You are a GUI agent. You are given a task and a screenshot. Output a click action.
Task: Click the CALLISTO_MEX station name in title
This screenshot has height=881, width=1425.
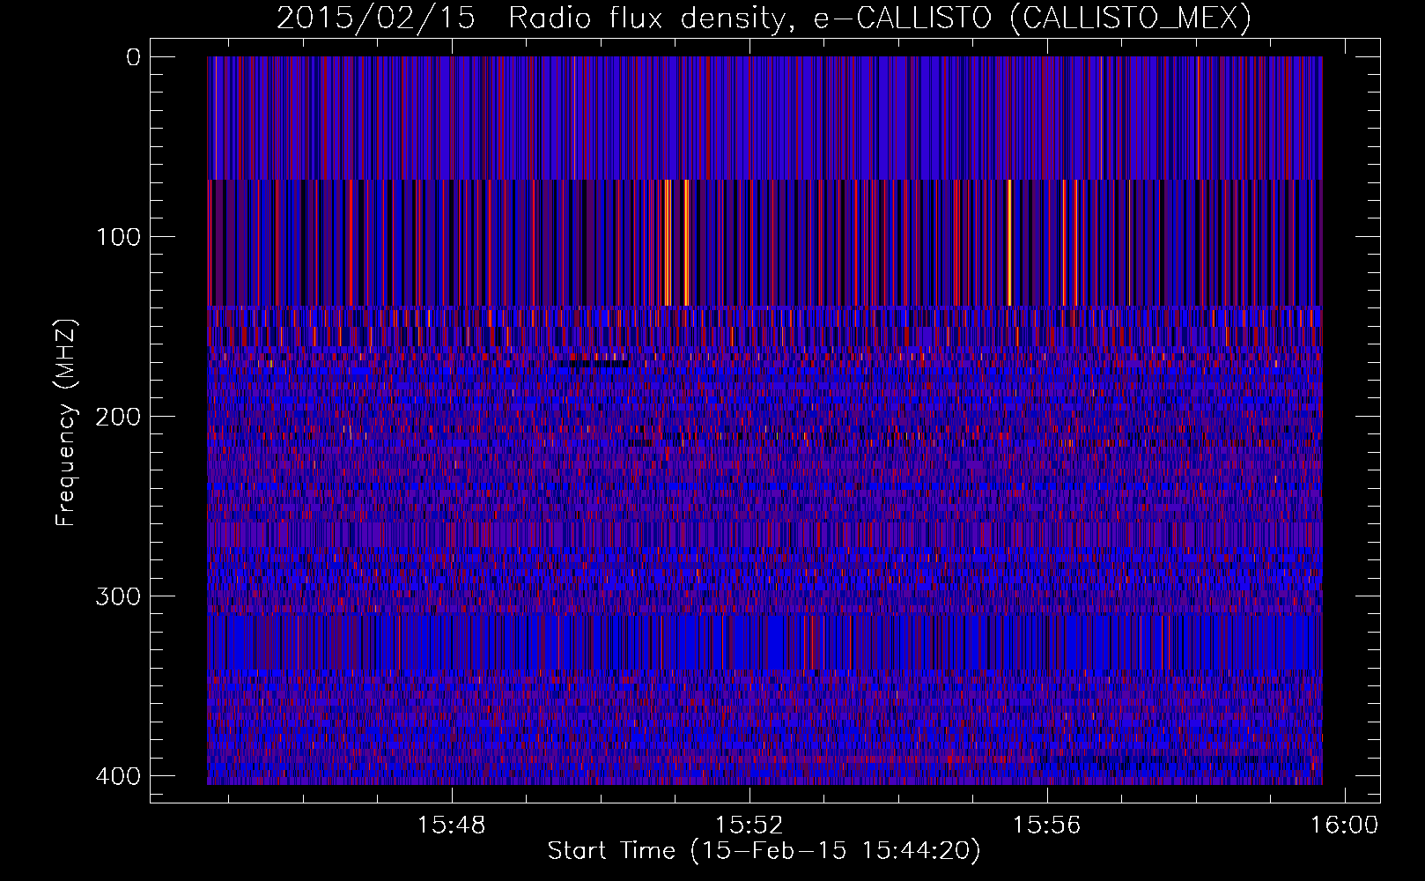1129,19
